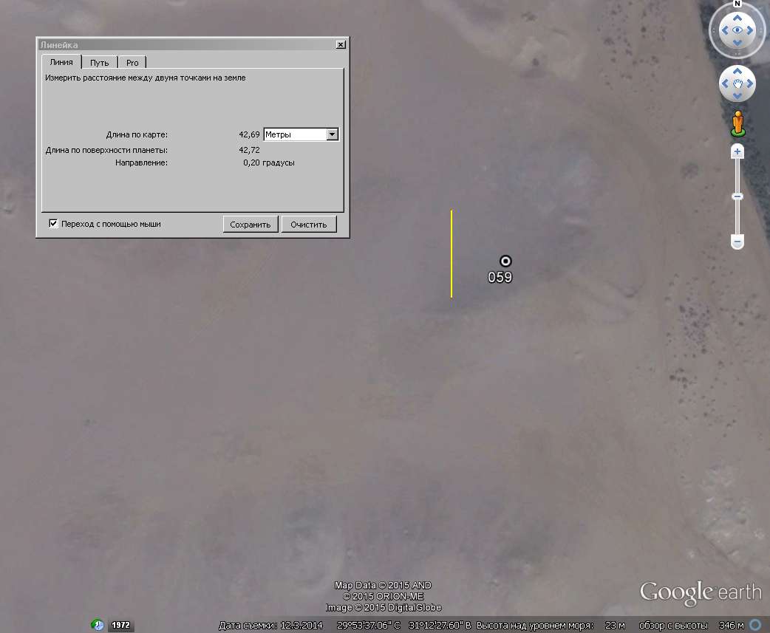Click the 'Очистить' button

click(309, 225)
